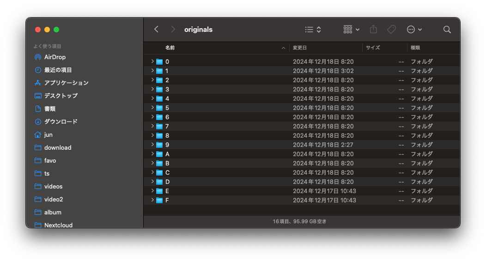Select folder 4 icon in list
The width and height of the screenshot is (486, 262).
159,99
